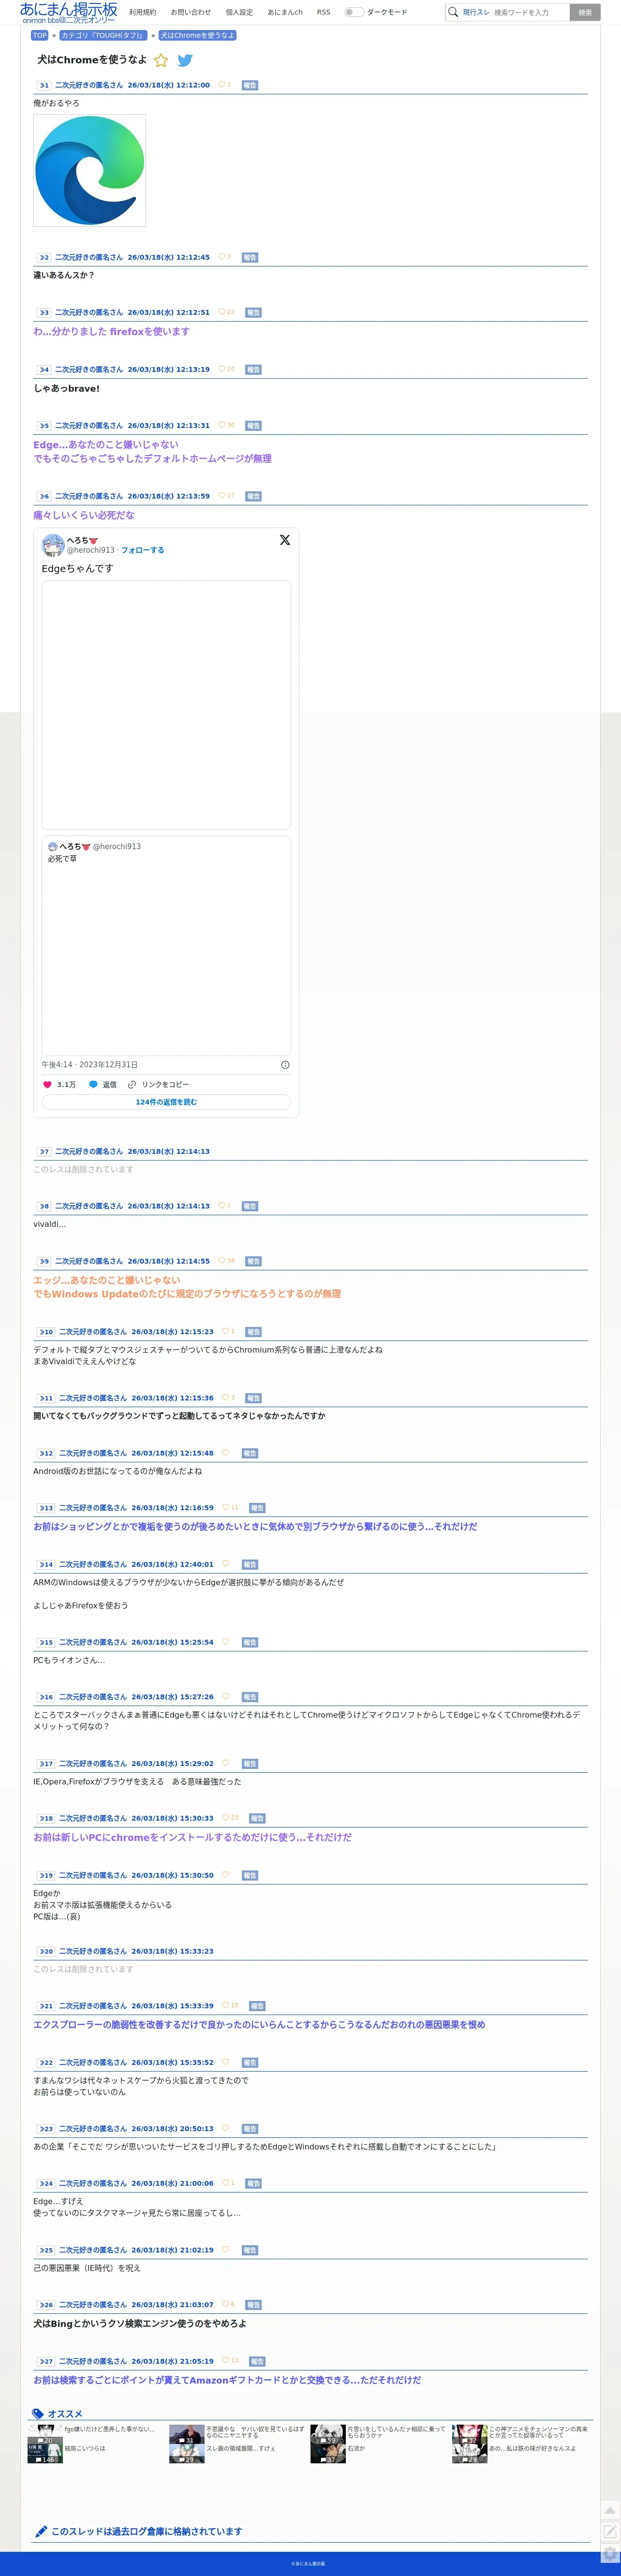This screenshot has width=621, height=2576.
Task: Like post >>4 with its heart icon
Action: tap(222, 369)
